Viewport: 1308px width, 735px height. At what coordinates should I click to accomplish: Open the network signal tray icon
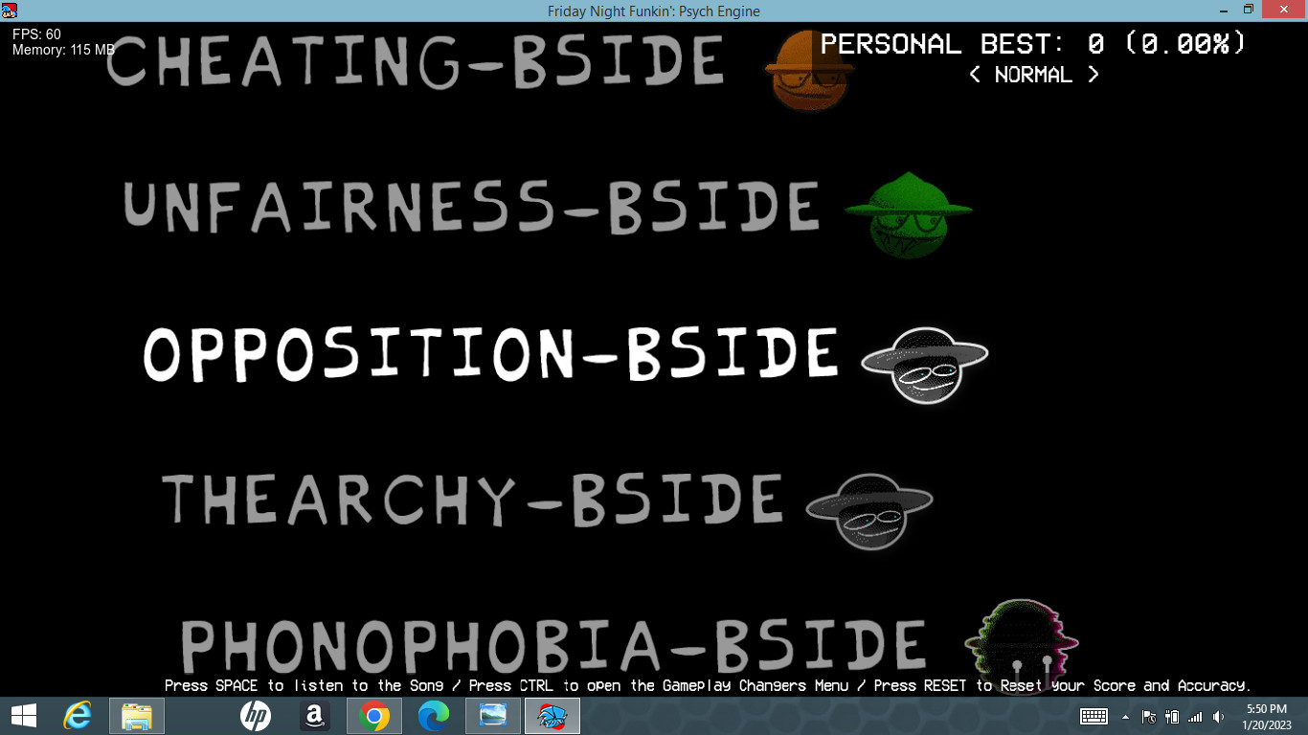click(x=1195, y=716)
